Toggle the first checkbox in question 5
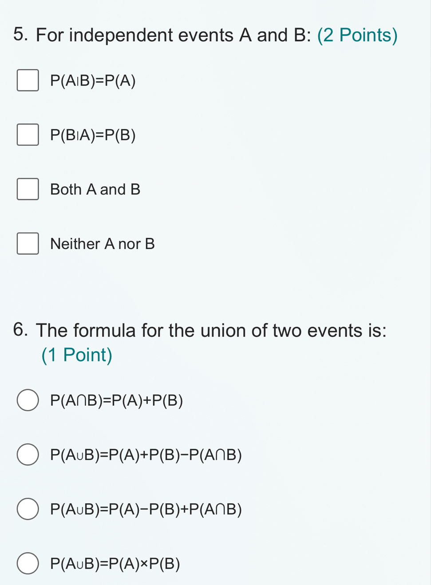Viewport: 431px width, 585px height. pyautogui.click(x=28, y=80)
